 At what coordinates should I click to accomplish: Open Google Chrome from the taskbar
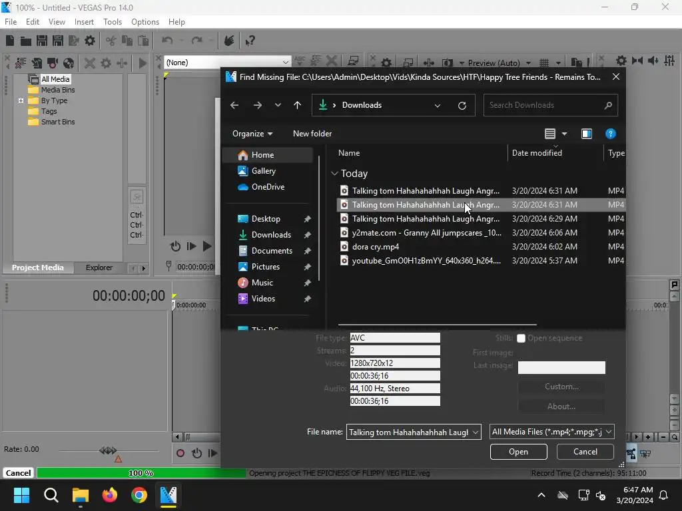pyautogui.click(x=139, y=495)
